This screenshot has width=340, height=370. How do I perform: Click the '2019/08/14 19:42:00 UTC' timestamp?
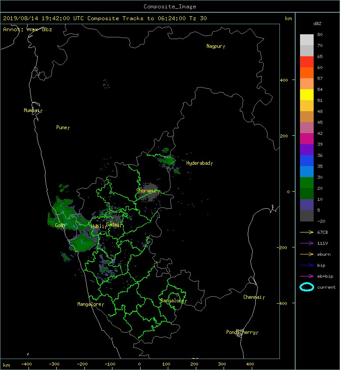coord(43,18)
